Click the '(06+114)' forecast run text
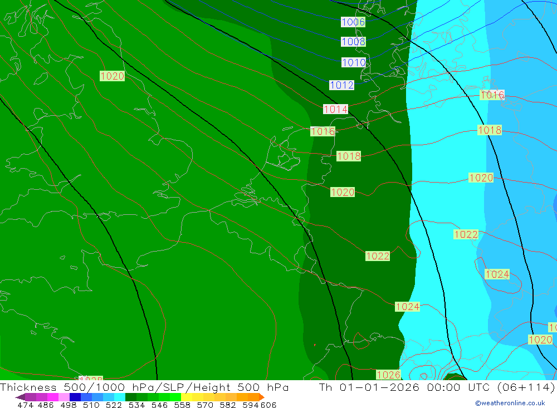This screenshot has height=408, width=557. tap(526, 387)
